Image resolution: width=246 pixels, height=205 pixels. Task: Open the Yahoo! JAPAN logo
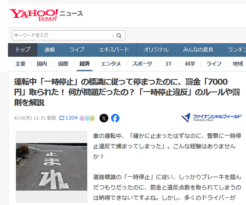(34, 15)
